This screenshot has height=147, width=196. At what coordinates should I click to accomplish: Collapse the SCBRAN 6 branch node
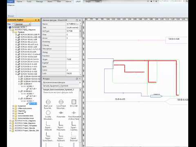pos(19,98)
